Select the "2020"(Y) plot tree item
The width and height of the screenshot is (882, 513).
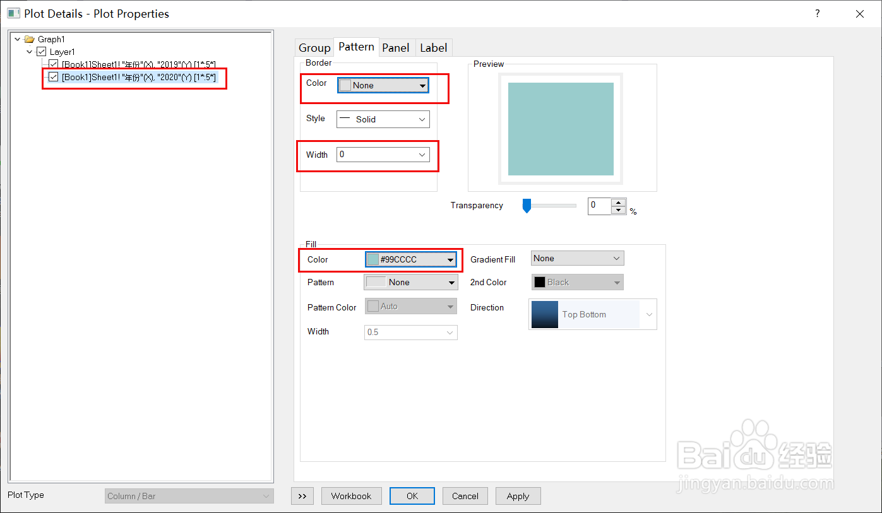[139, 77]
